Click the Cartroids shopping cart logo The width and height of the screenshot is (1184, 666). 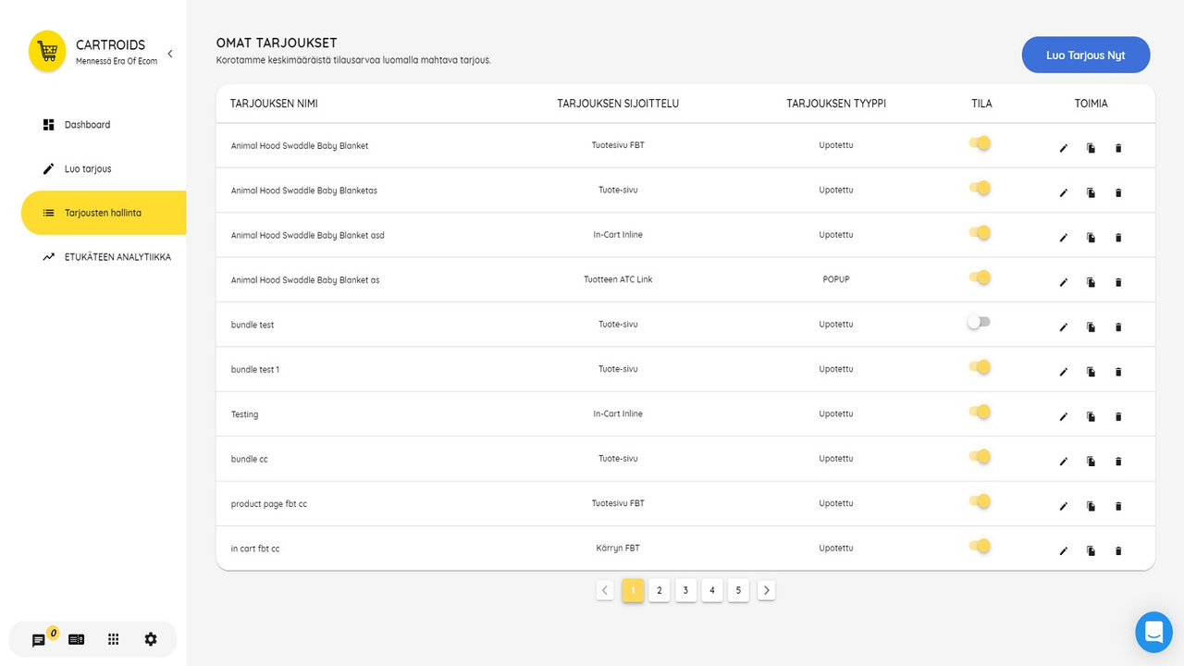(x=47, y=51)
